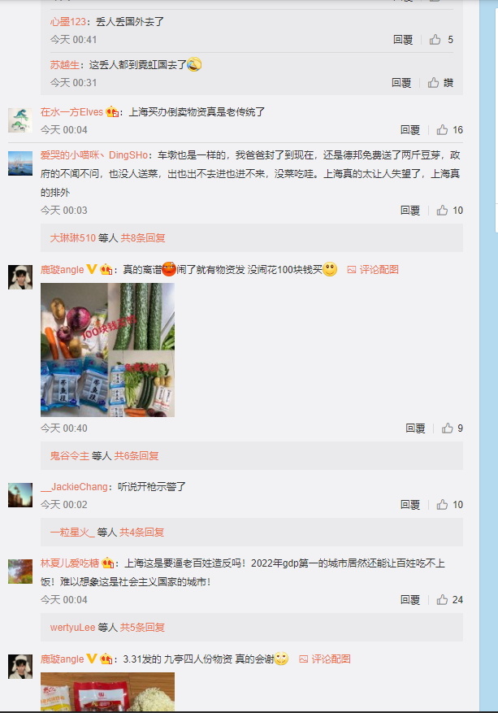Click 鹿璇angle's avatar beside 真的离谱 comment
The width and height of the screenshot is (498, 713).
(x=20, y=277)
